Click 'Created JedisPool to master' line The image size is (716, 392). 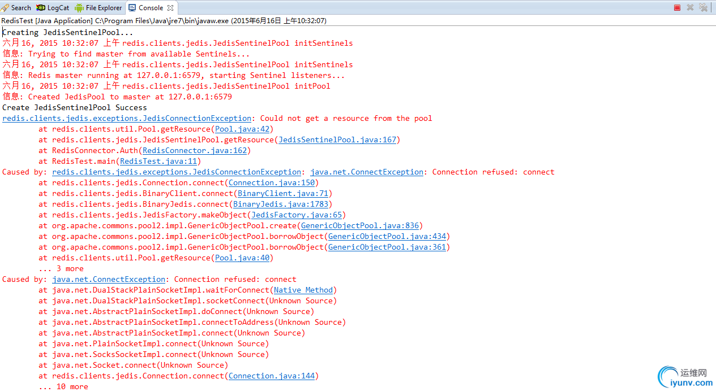pos(117,97)
